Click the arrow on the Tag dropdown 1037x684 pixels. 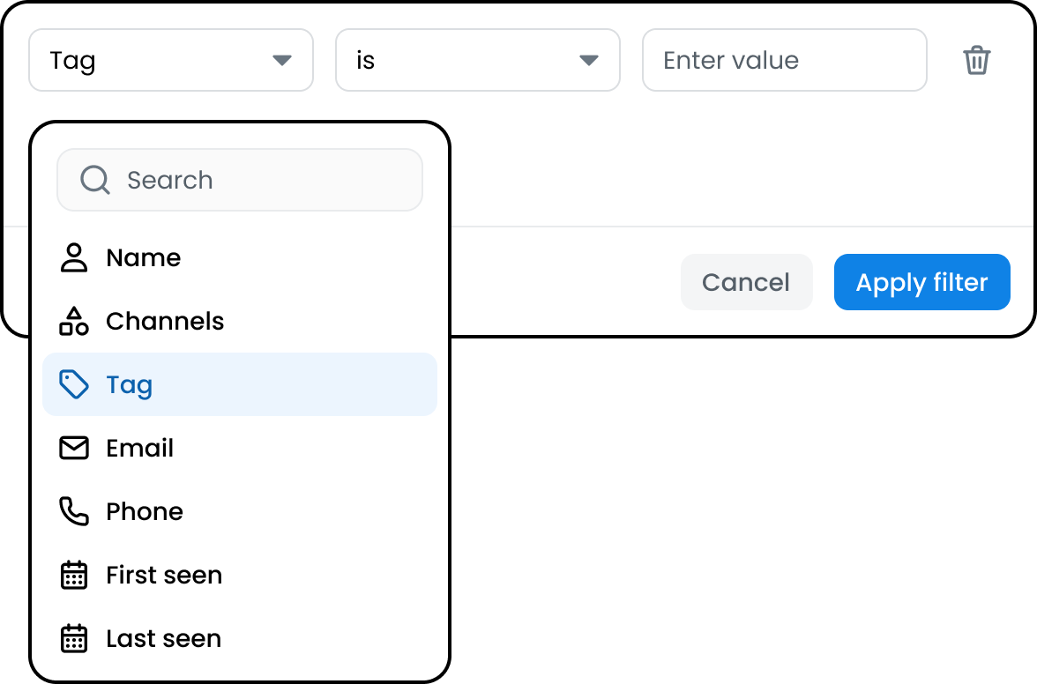pyautogui.click(x=282, y=61)
